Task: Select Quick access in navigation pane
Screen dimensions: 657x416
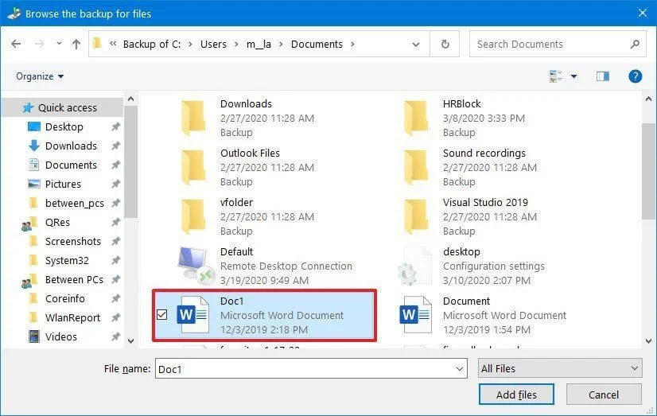Action: coord(67,107)
